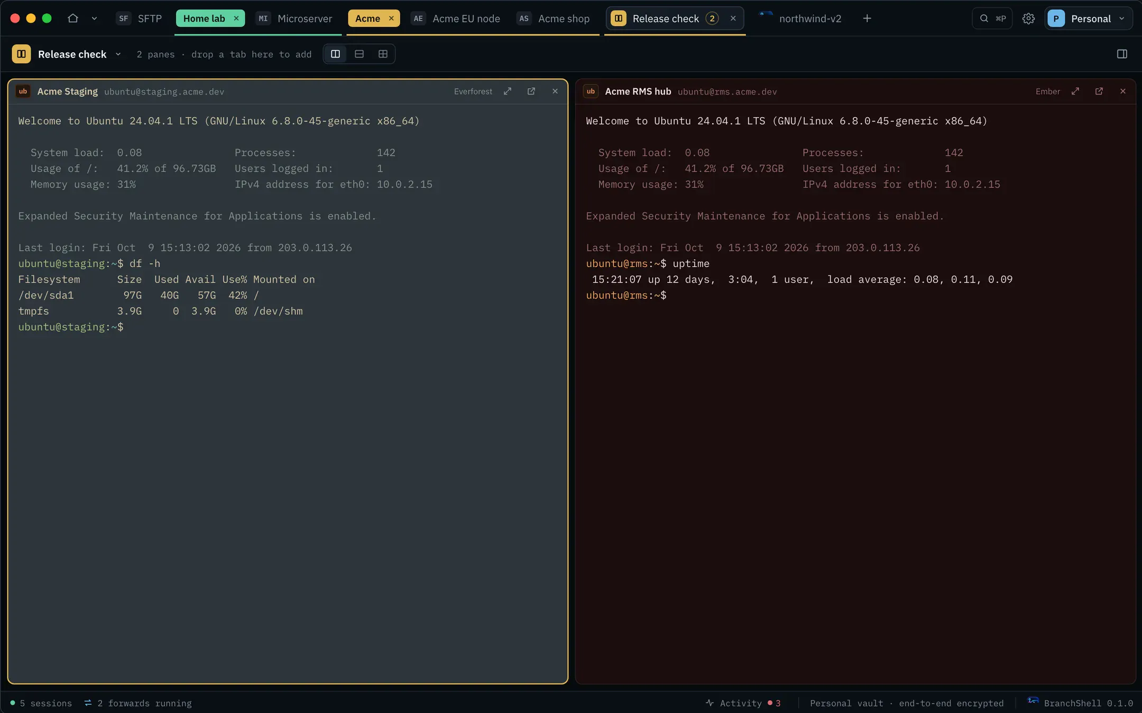
Task: Add a new tab with plus icon
Action: pyautogui.click(x=867, y=18)
